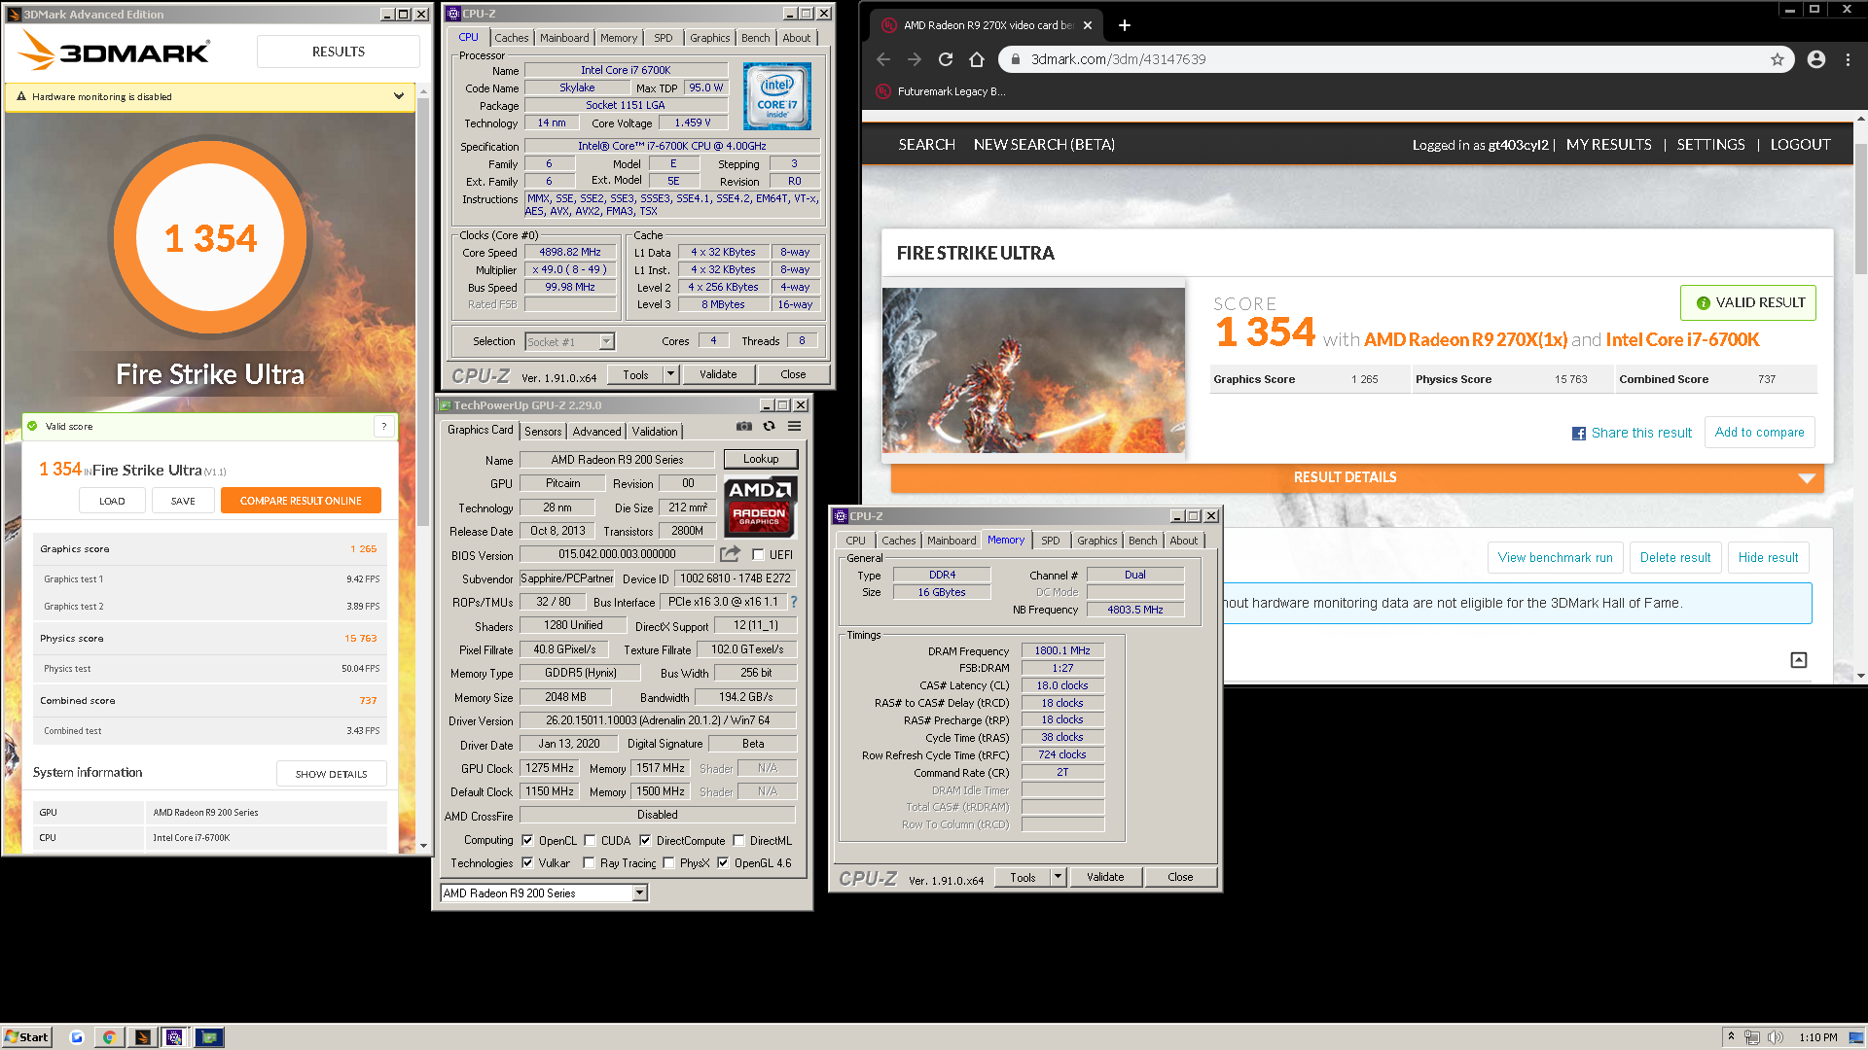Click the valid score question mark help button
The width and height of the screenshot is (1868, 1050).
coord(384,426)
